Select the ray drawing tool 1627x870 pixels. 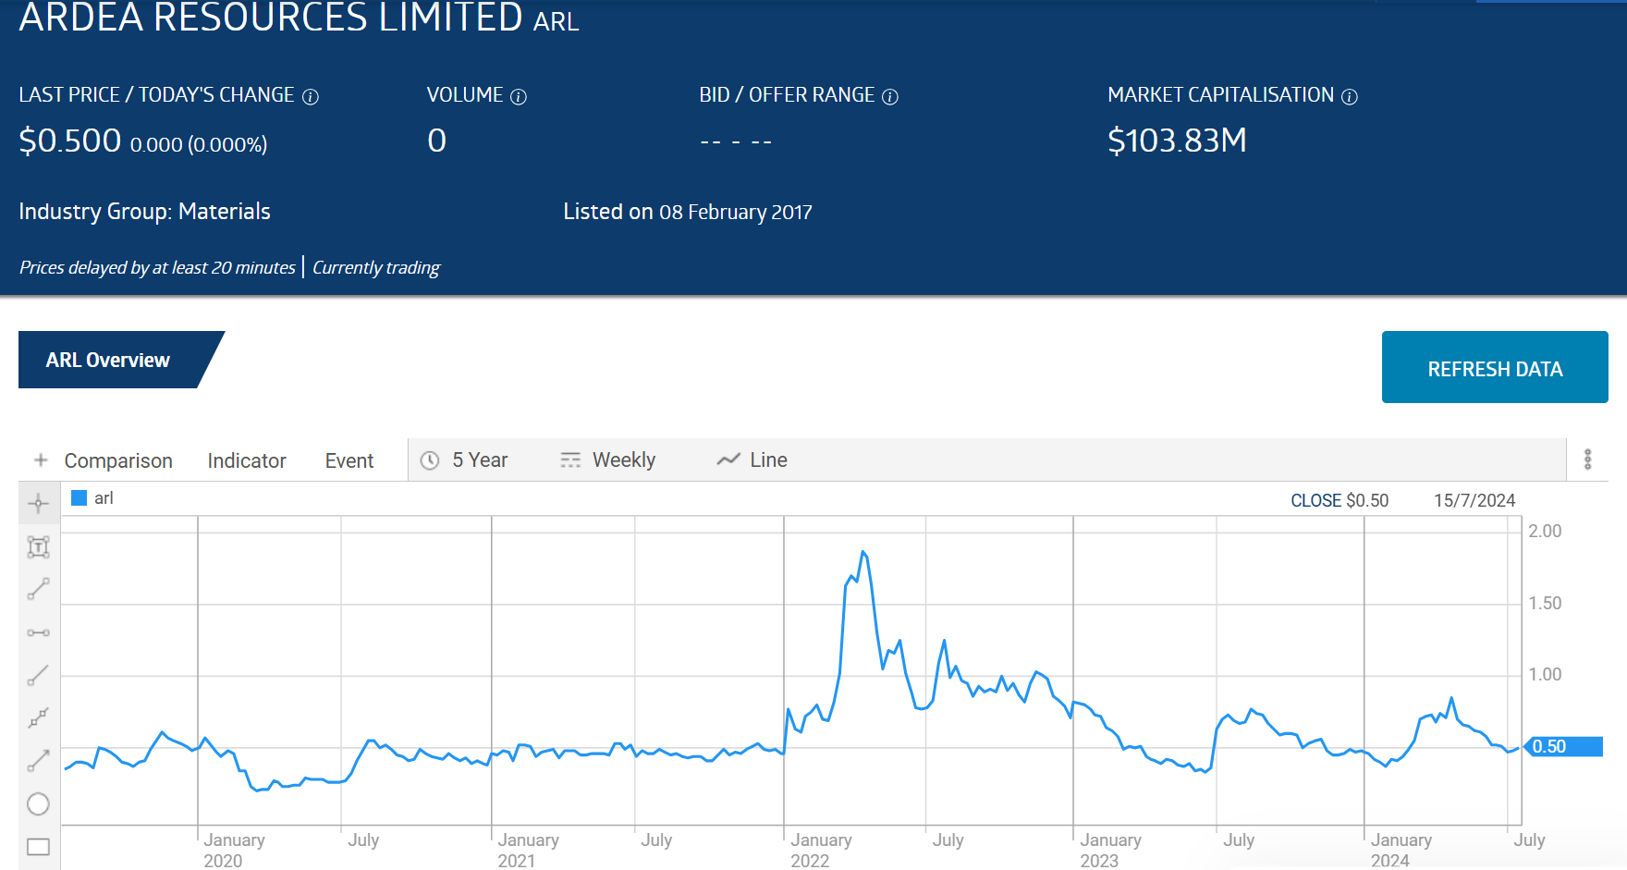point(38,676)
